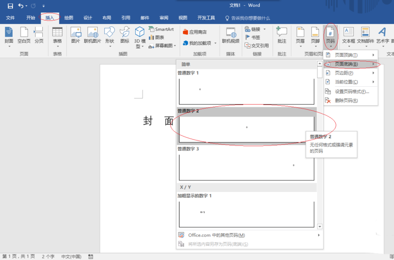Open the 表格 table insert tool

(57, 35)
